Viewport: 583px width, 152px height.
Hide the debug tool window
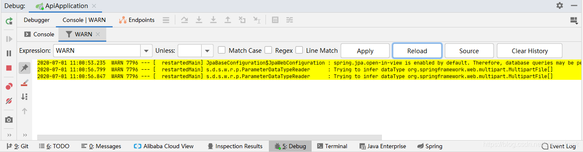[574, 5]
